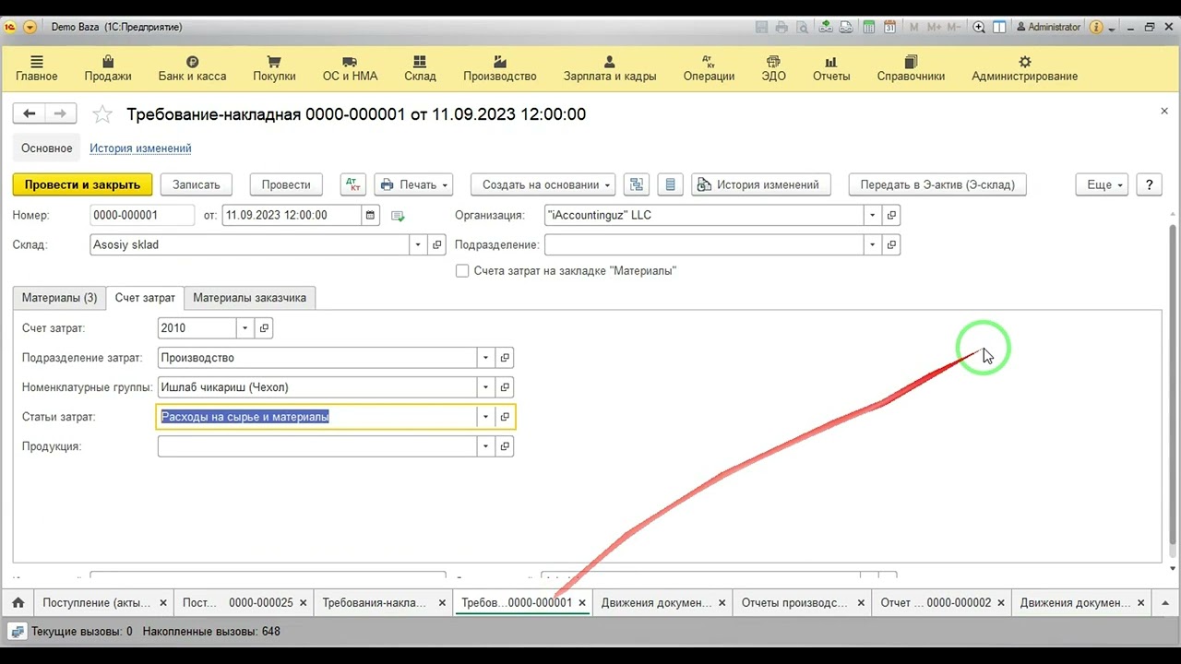Screen dimensions: 1181x664
Task: Click the back navigation arrow
Action: 30,113
